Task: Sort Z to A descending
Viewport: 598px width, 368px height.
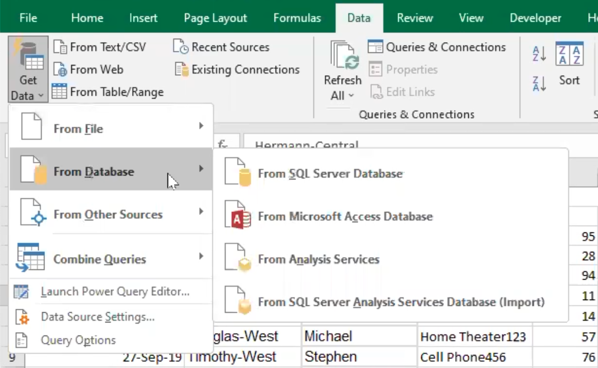Action: [539, 84]
